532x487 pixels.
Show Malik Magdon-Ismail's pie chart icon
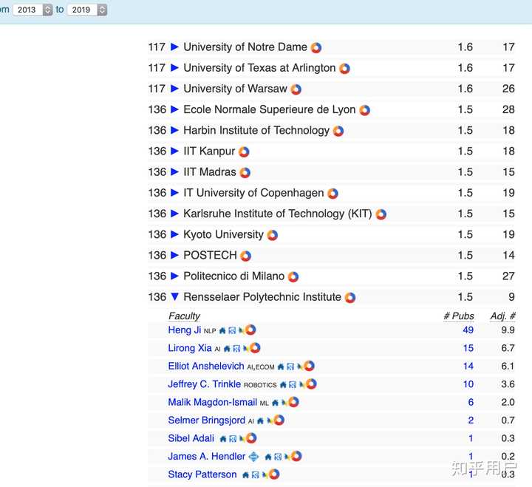point(293,402)
